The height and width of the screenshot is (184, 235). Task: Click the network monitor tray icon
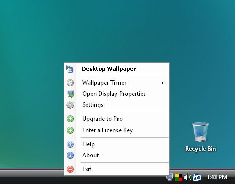[x=170, y=177]
